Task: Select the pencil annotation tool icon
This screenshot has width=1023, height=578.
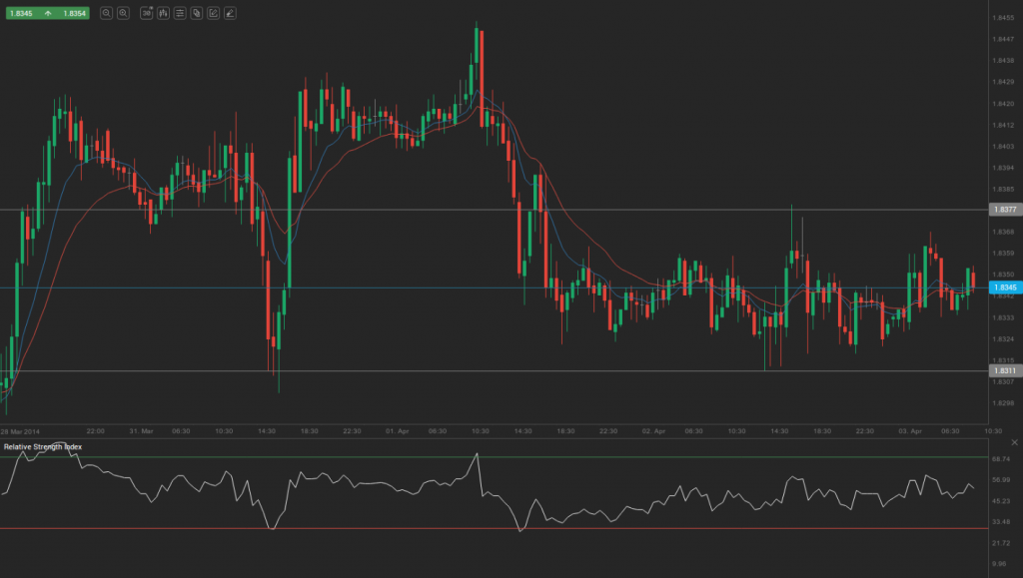Action: 230,13
